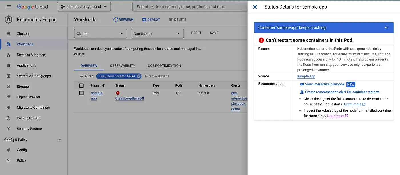Click the CrashLoopBackOff status link
This screenshot has width=400, height=175.
click(x=130, y=98)
